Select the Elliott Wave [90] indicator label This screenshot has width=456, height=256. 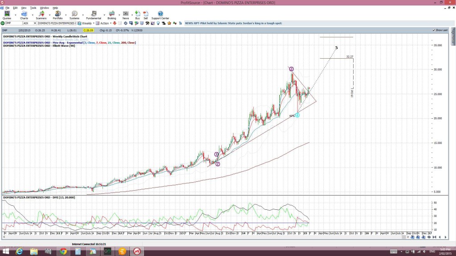click(x=39, y=46)
